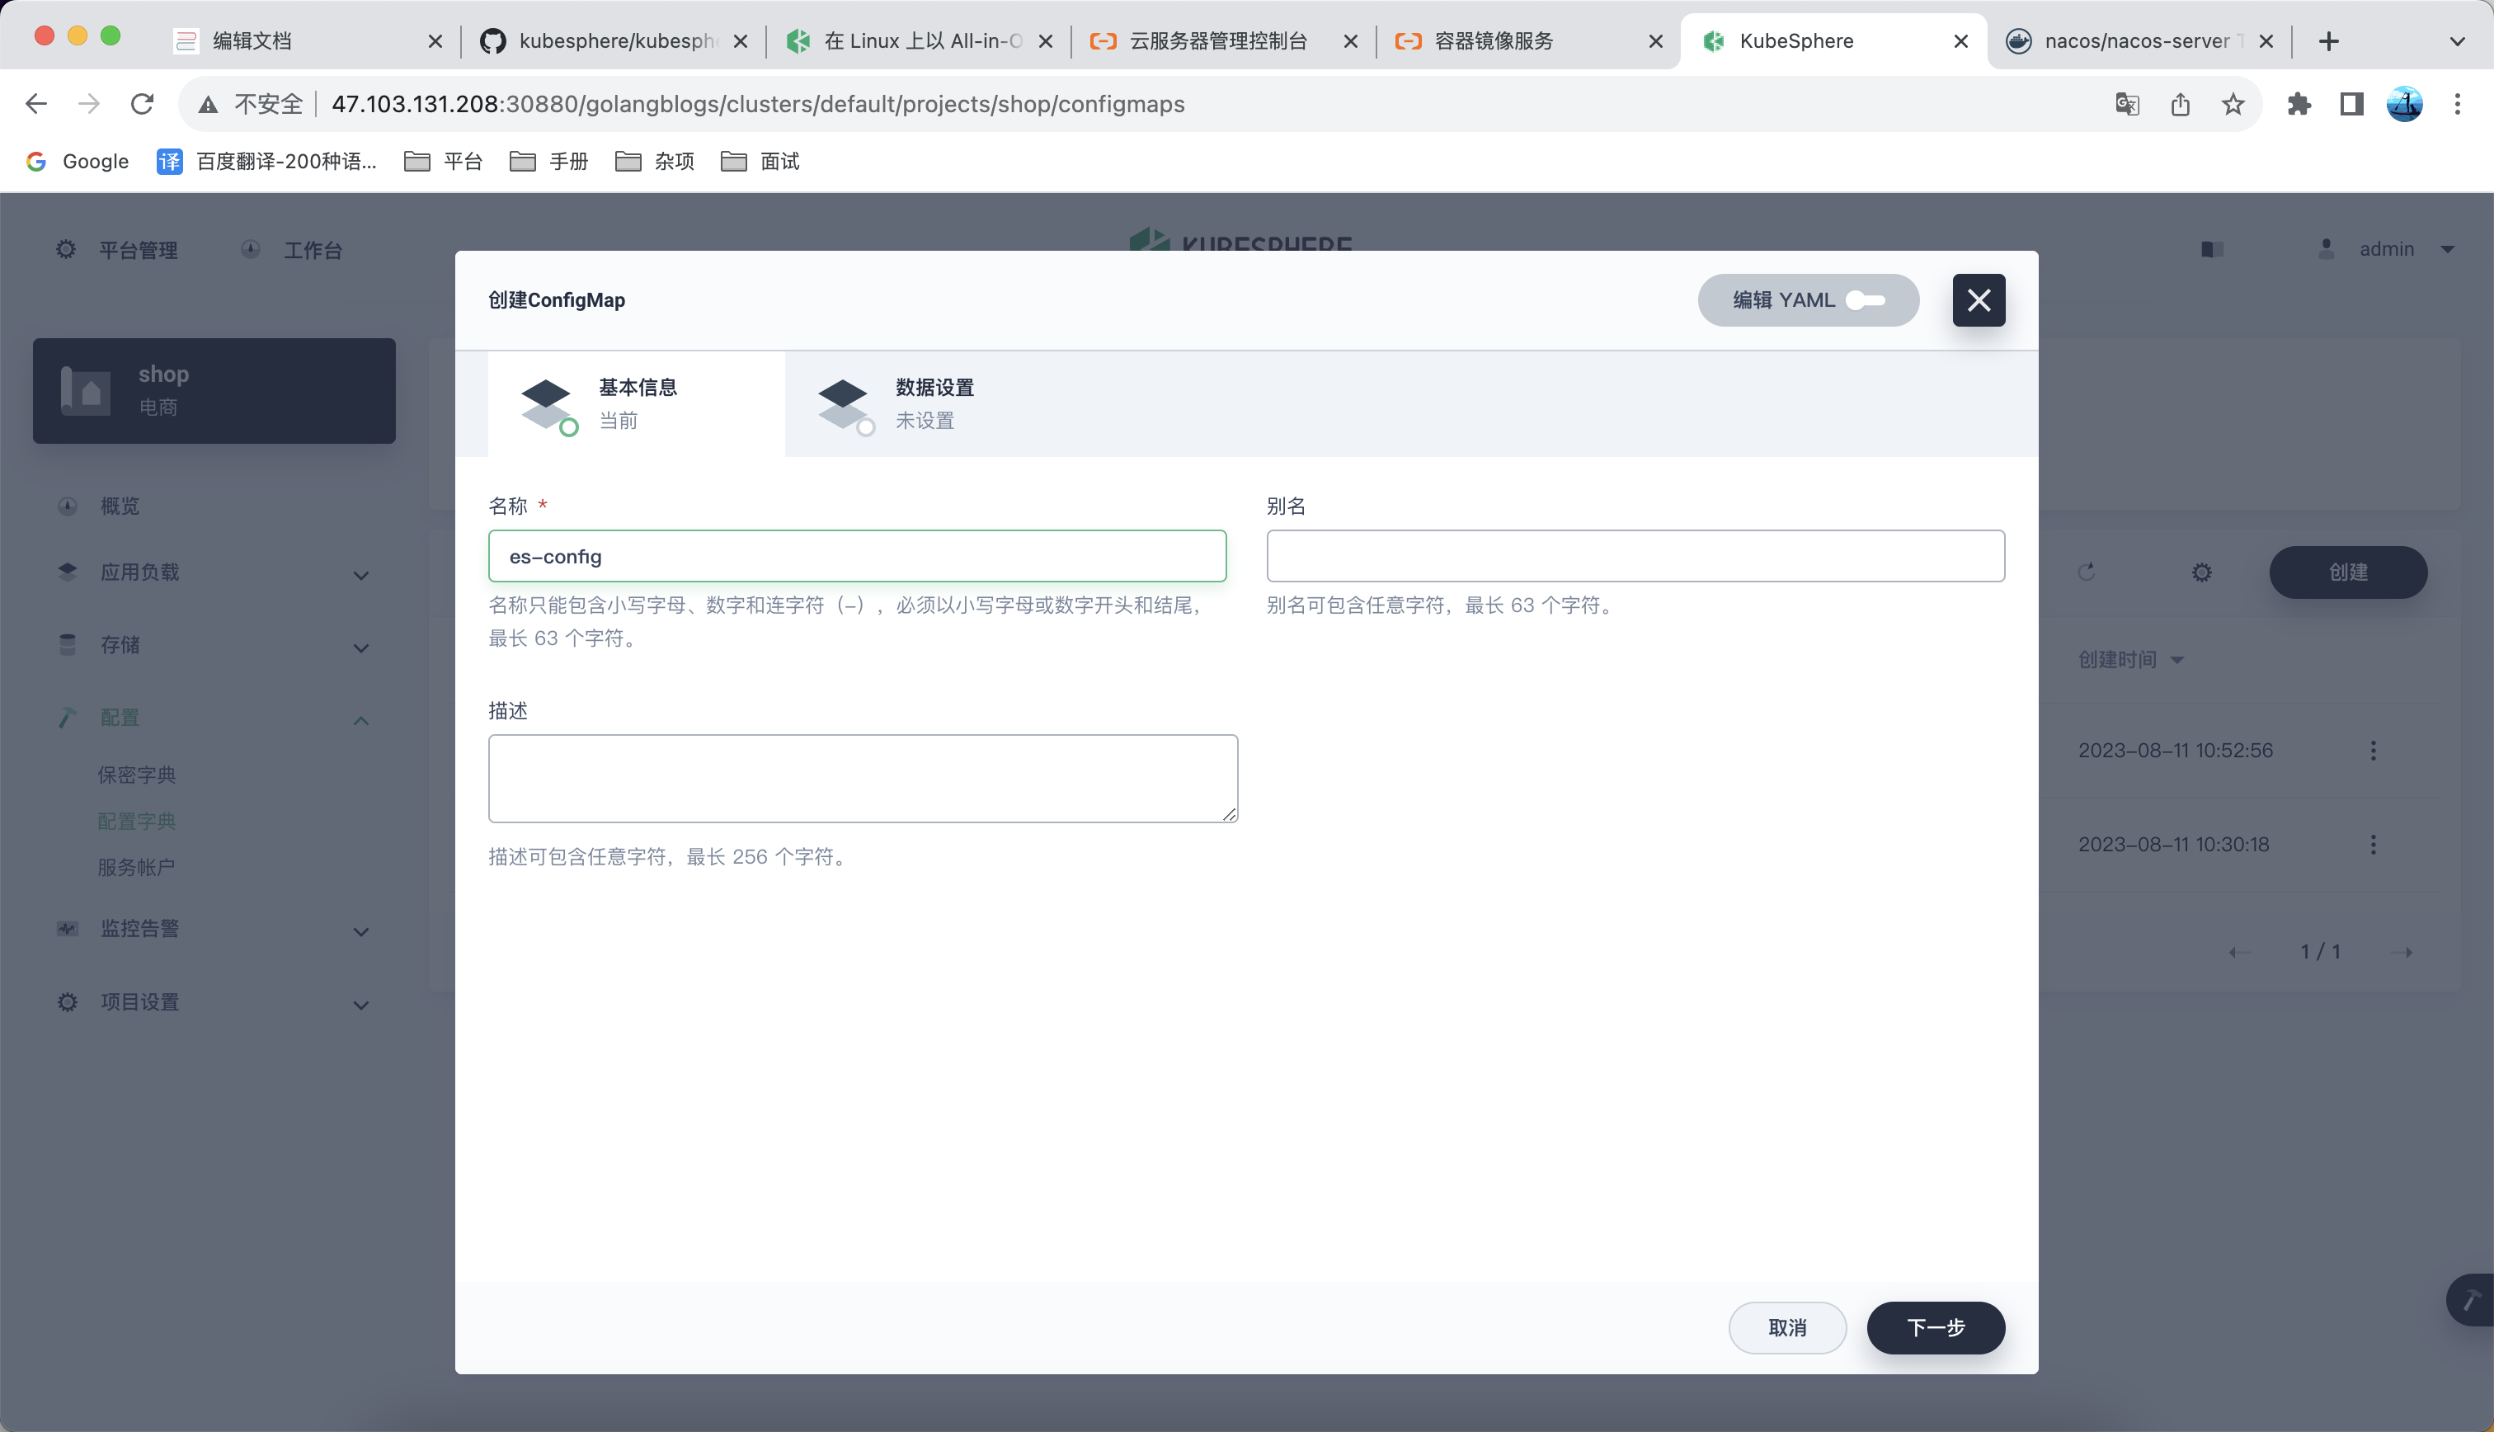Click the 监控告警 sidebar icon
Screen dimensions: 2494x1432
click(67, 926)
